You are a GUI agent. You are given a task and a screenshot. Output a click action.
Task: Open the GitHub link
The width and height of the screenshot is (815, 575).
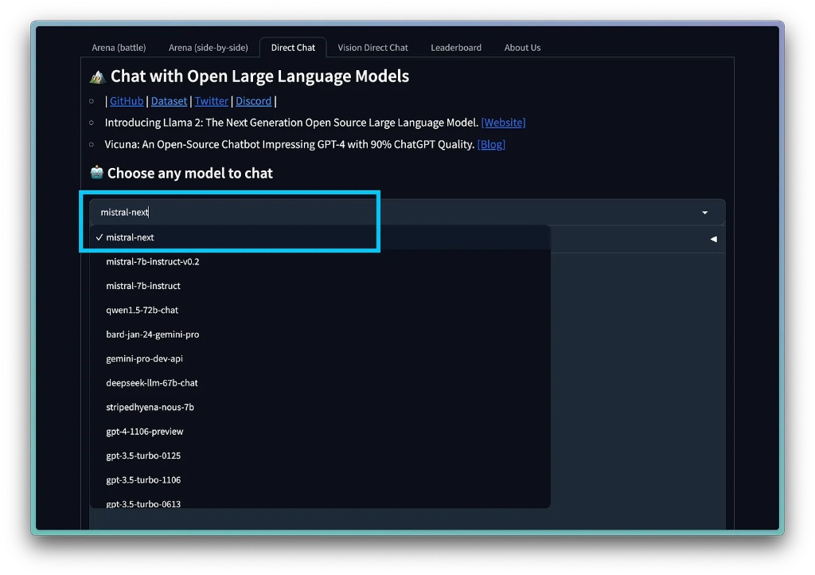[x=127, y=101]
